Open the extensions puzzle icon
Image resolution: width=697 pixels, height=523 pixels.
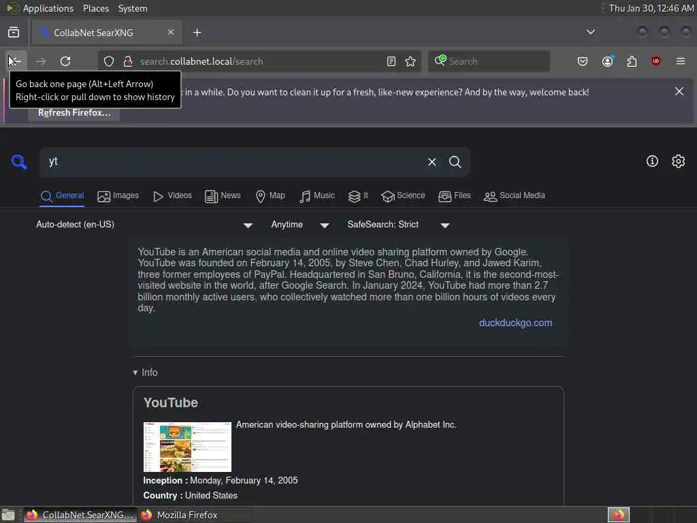632,61
